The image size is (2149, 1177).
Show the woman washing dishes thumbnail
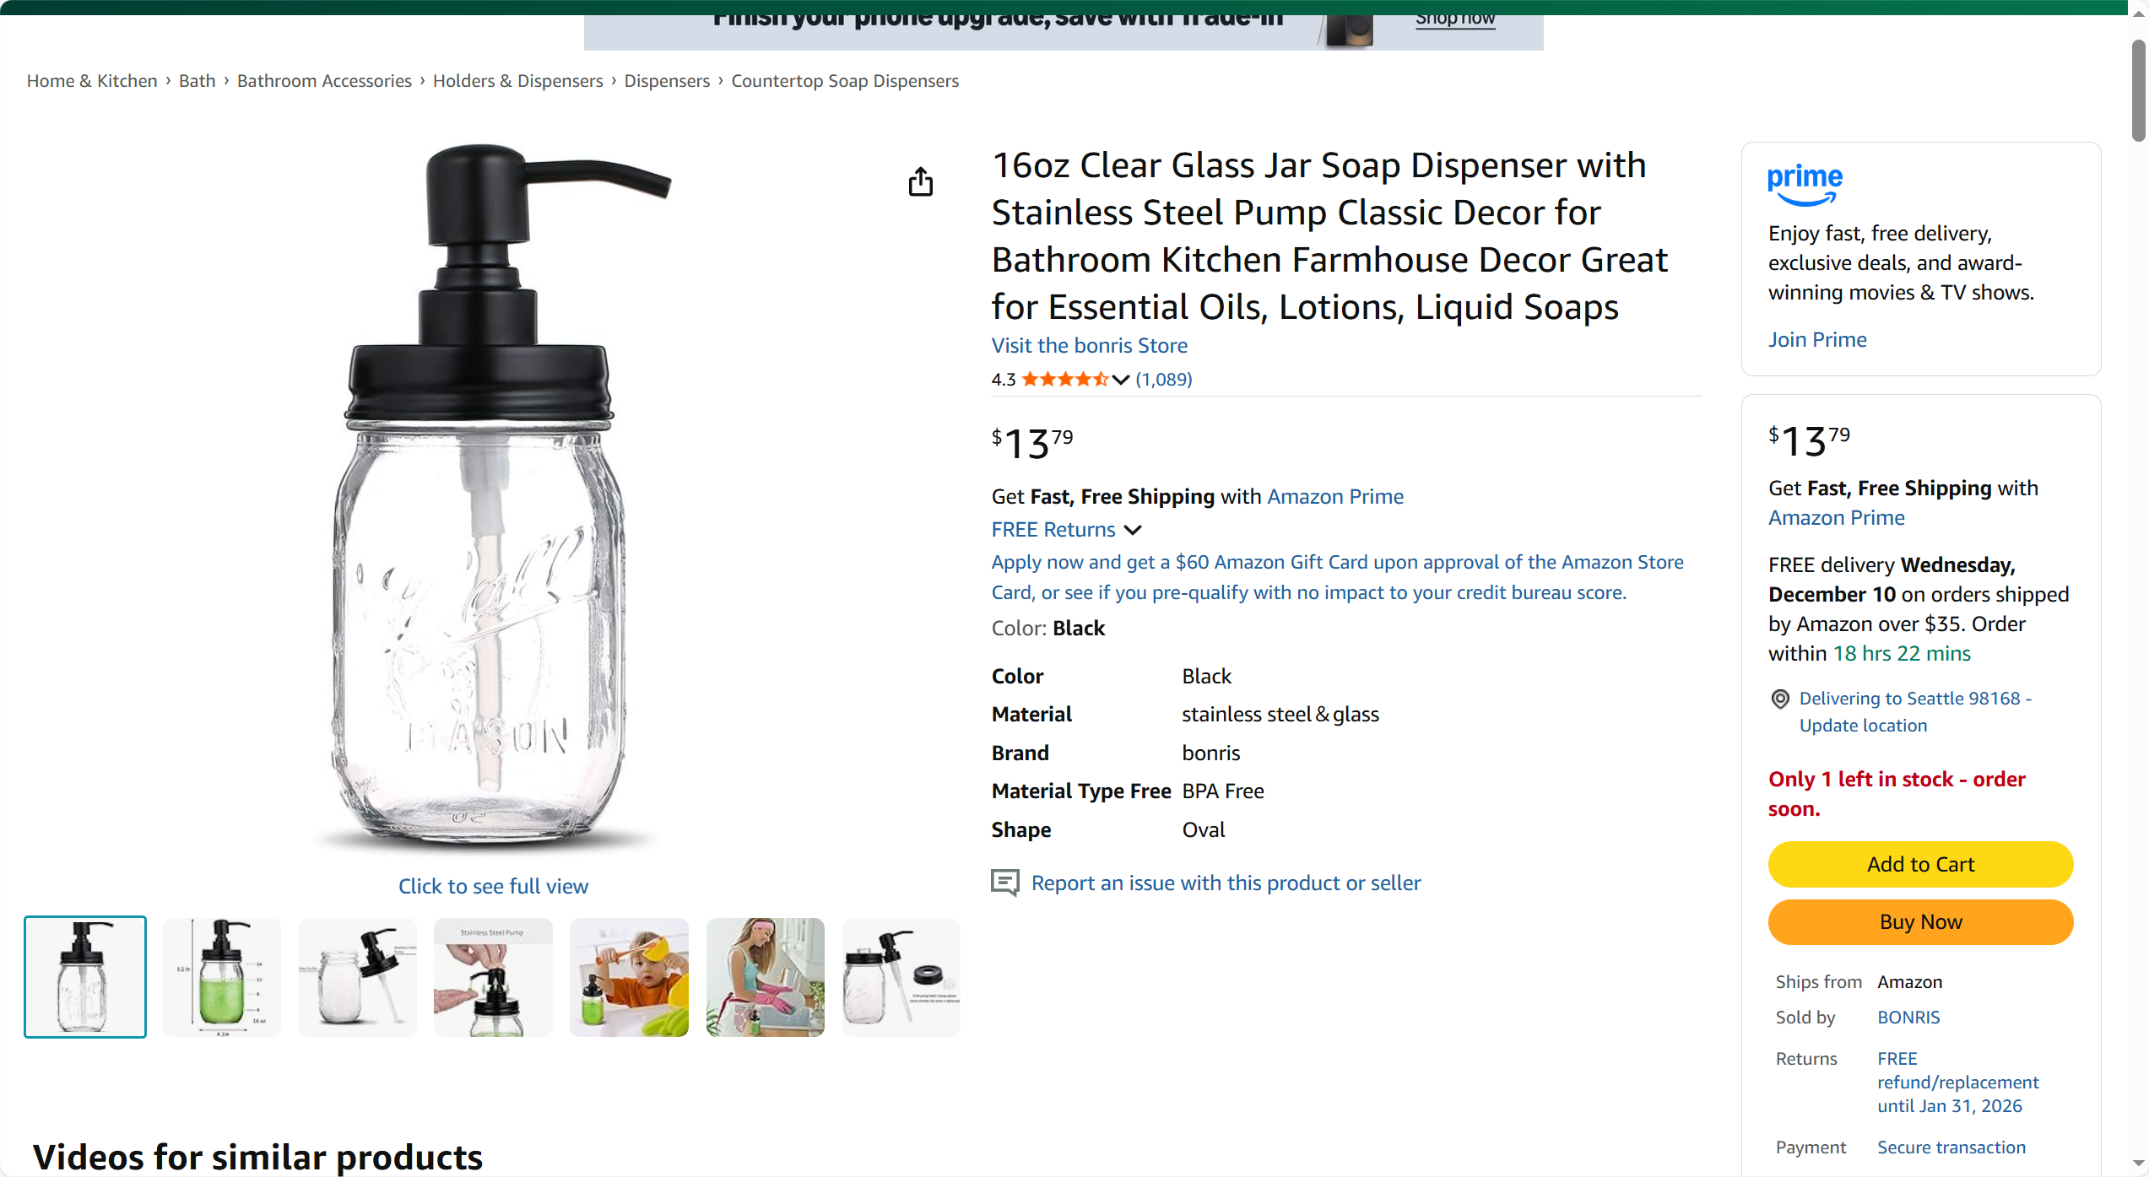(x=765, y=977)
